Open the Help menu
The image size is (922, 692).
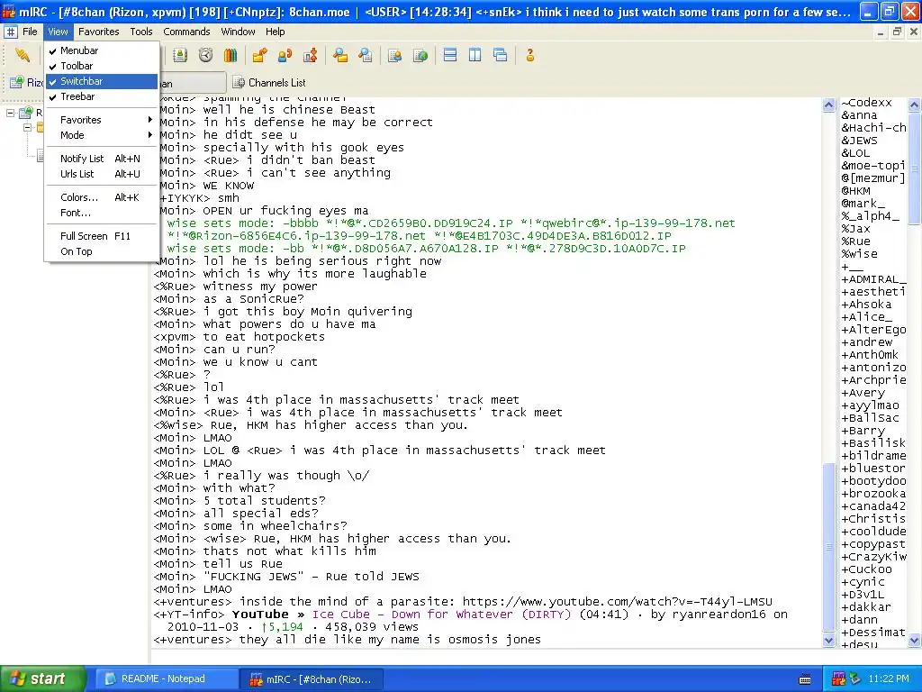pyautogui.click(x=275, y=32)
